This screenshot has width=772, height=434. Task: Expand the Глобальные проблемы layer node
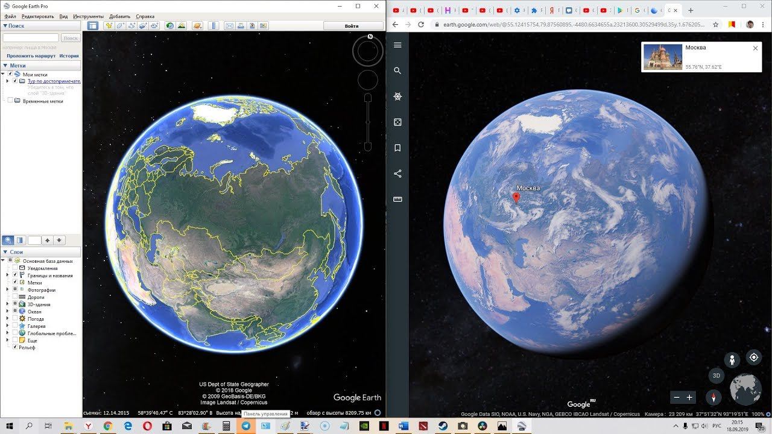(x=7, y=333)
